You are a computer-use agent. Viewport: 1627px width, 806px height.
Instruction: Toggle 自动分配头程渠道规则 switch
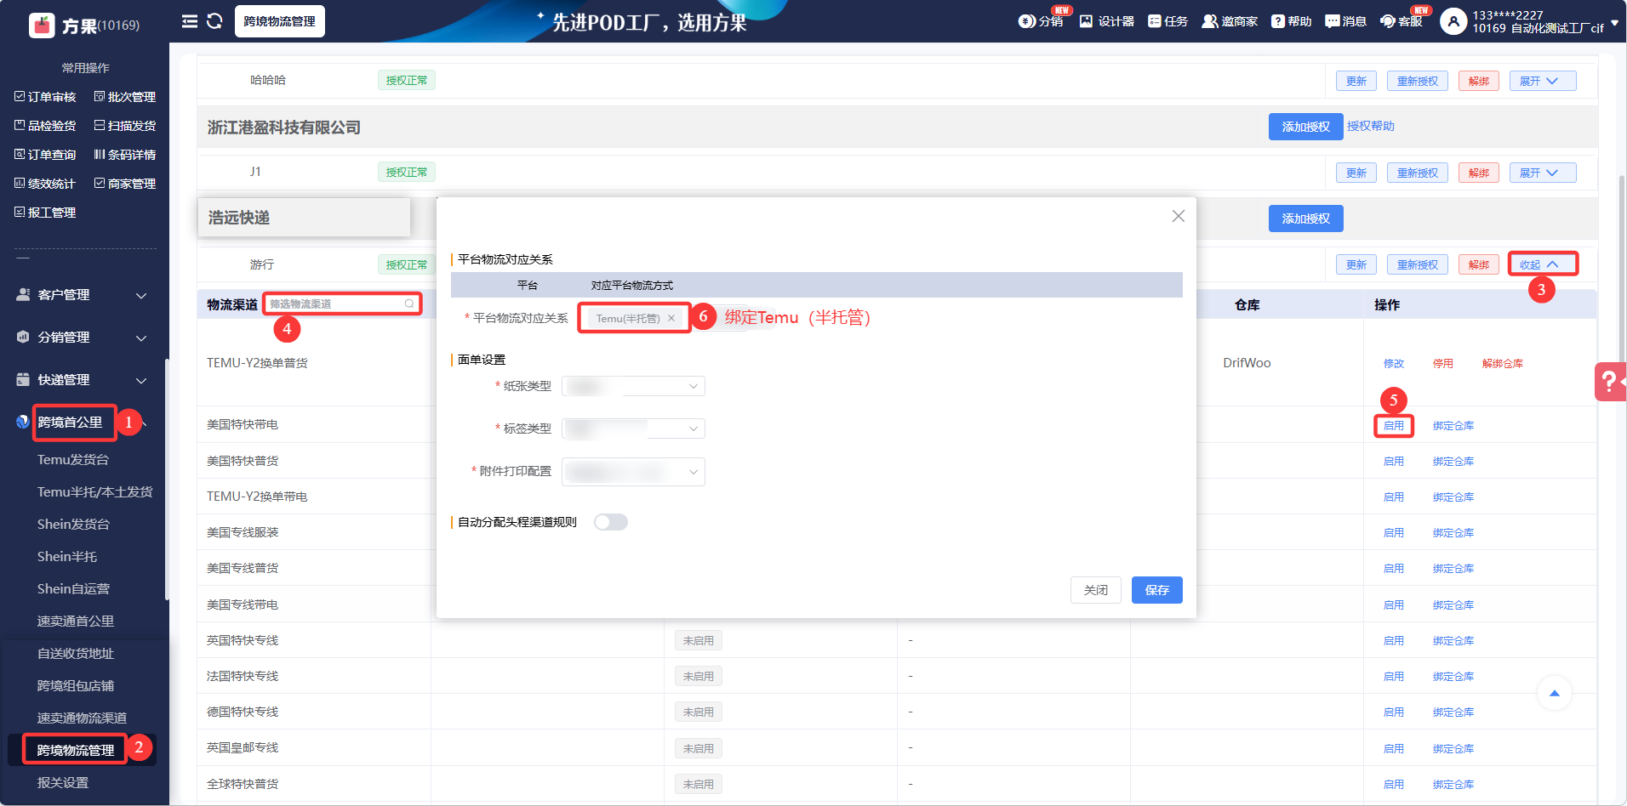tap(611, 522)
